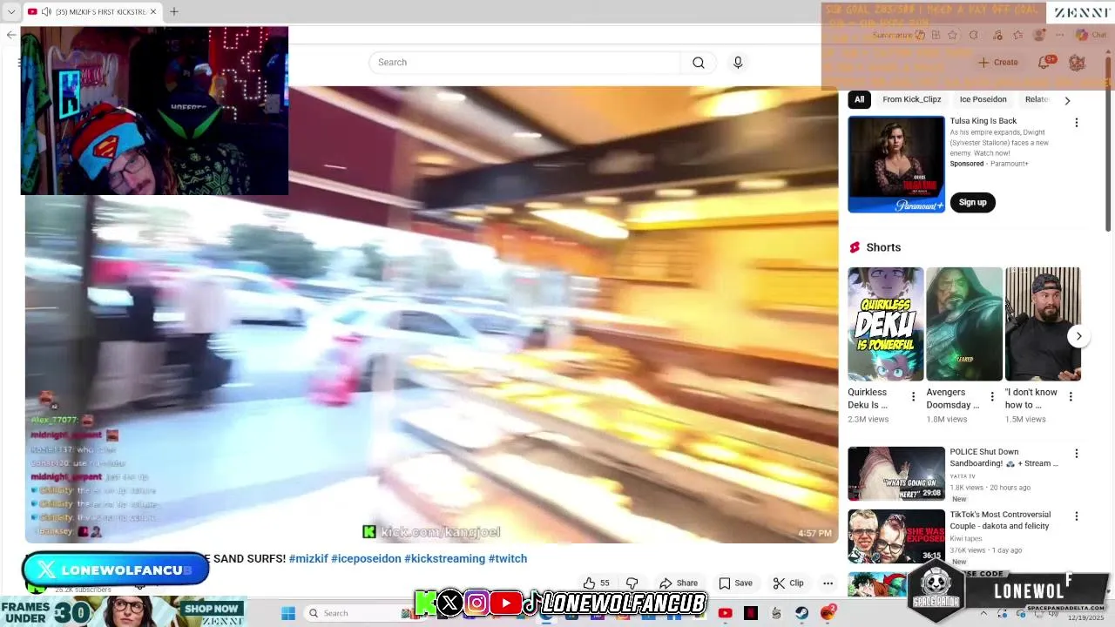Screen dimensions: 1115x627
Task: Close the MIZKIF Kickstream browser tab
Action: click(x=153, y=11)
